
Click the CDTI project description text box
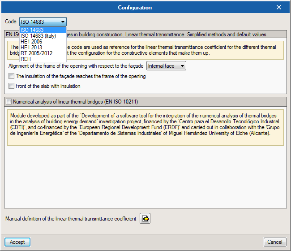point(145,127)
